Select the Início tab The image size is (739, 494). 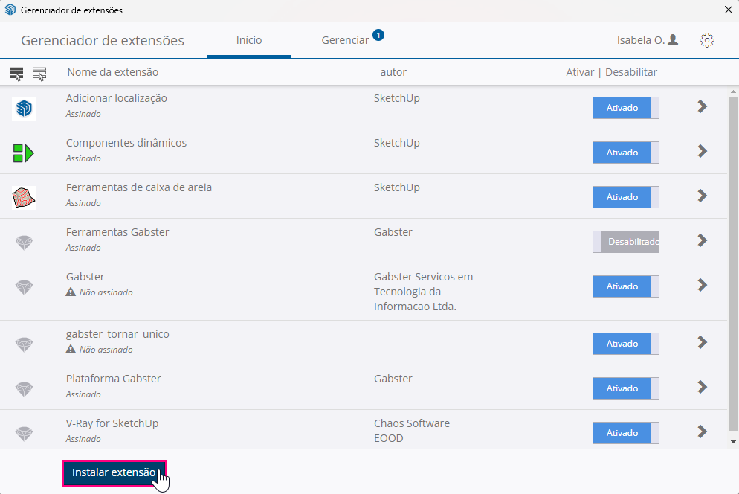(x=249, y=40)
